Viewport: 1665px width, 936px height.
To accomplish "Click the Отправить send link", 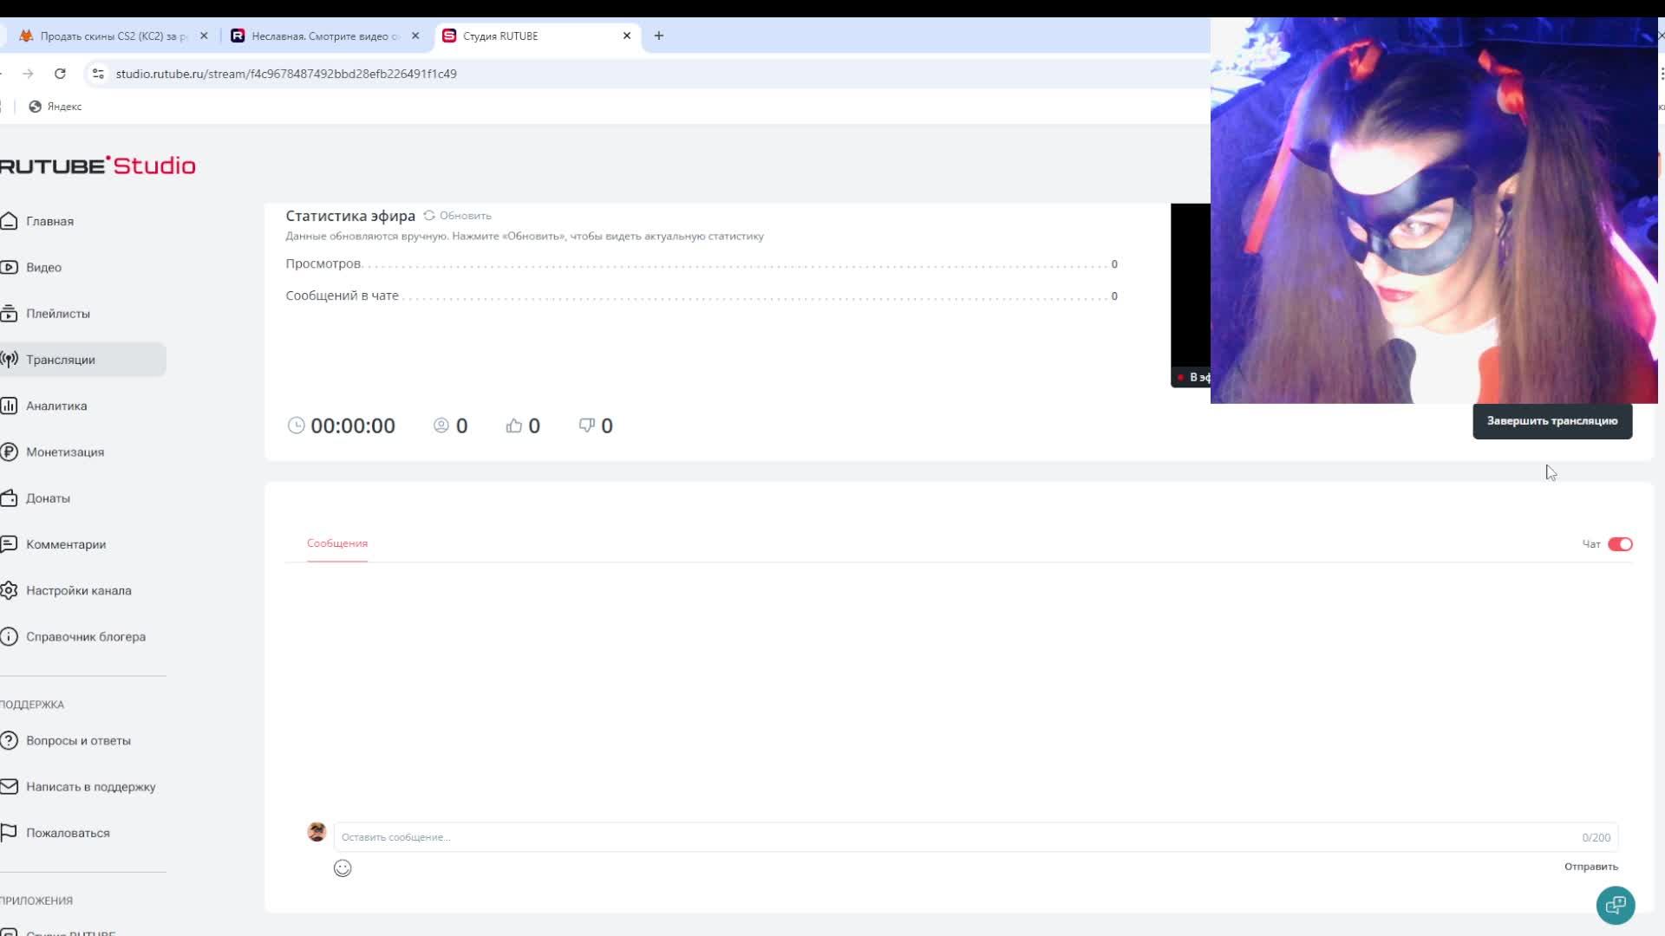I will [x=1590, y=867].
